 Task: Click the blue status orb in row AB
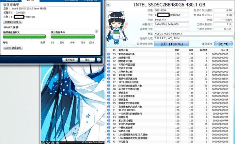tap(109, 68)
